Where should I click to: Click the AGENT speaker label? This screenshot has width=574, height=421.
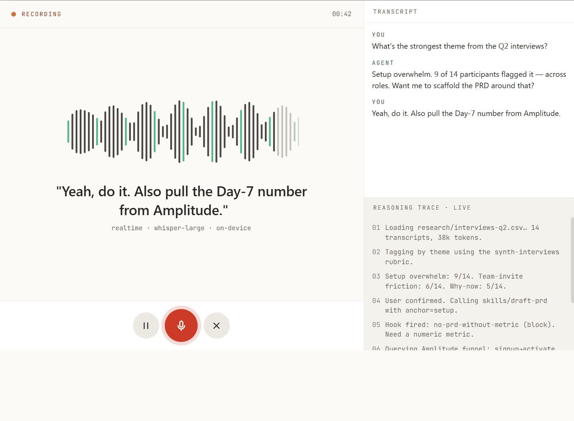[383, 63]
